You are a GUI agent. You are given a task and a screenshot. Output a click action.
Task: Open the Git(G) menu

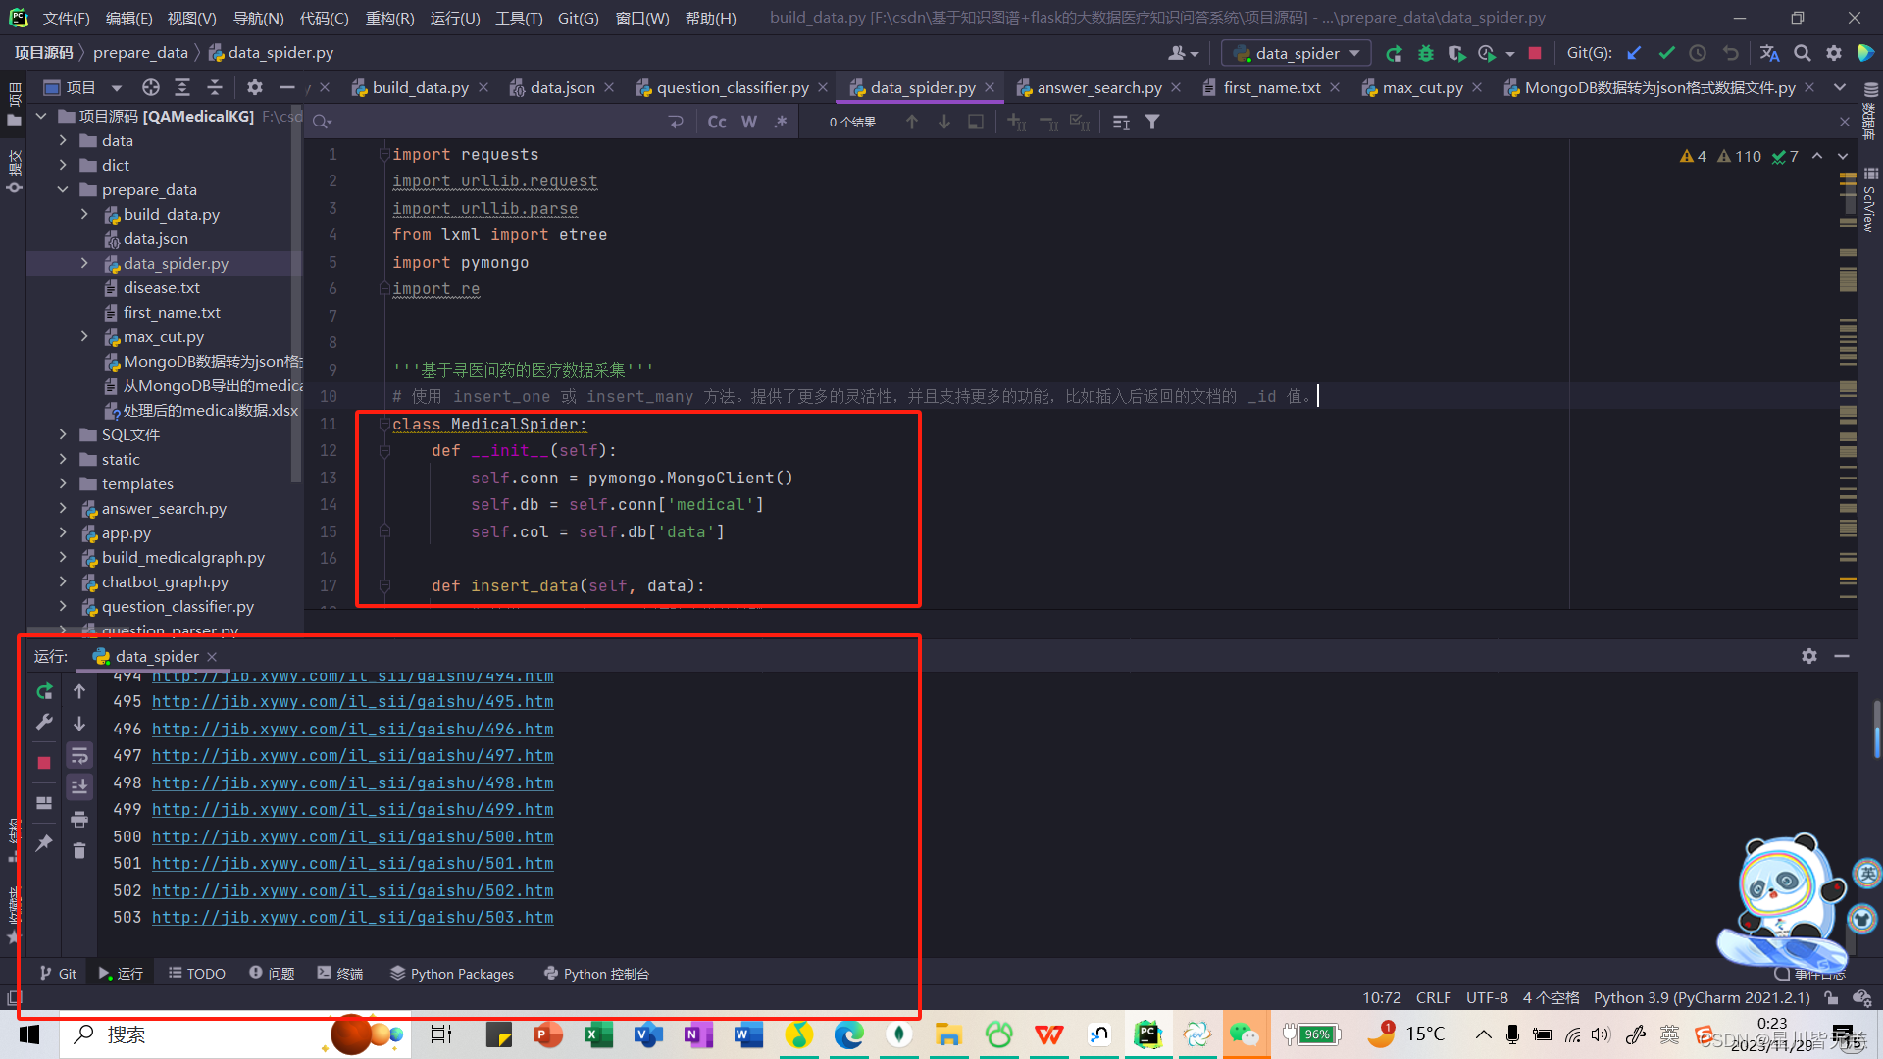point(578,18)
